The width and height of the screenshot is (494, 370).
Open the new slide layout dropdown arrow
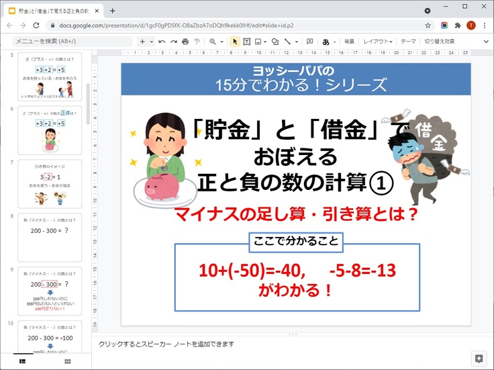[152, 42]
